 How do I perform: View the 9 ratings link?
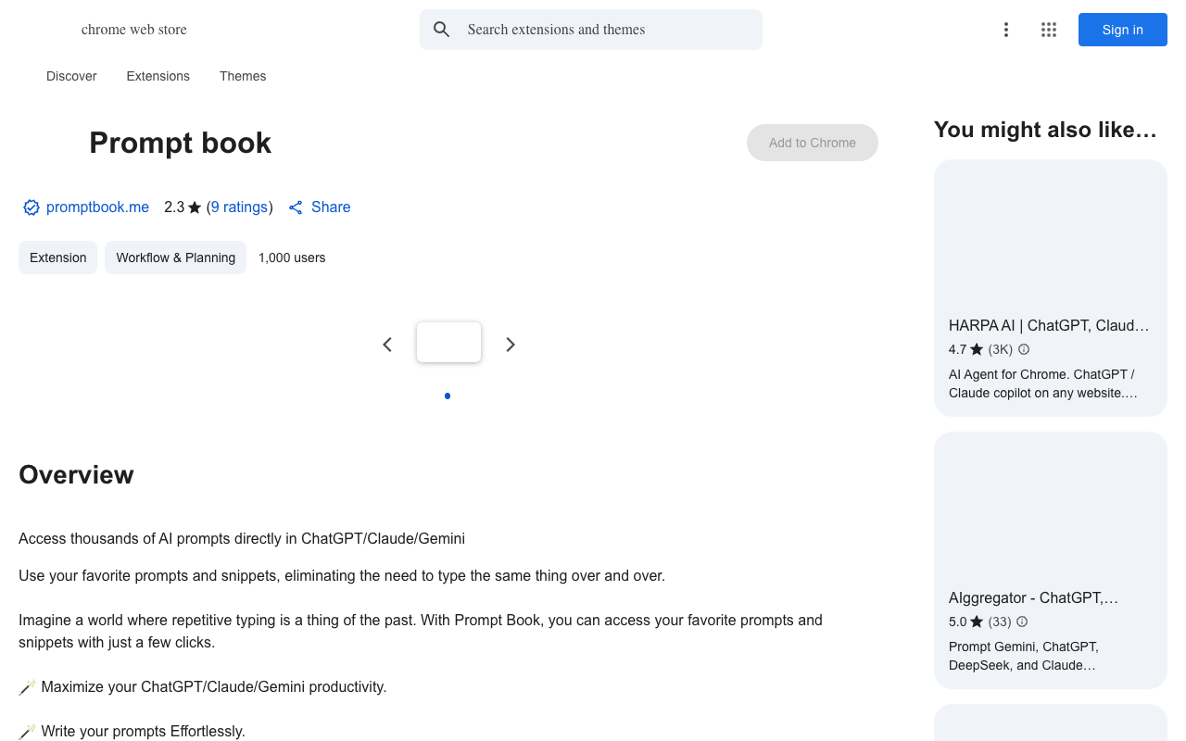tap(239, 207)
